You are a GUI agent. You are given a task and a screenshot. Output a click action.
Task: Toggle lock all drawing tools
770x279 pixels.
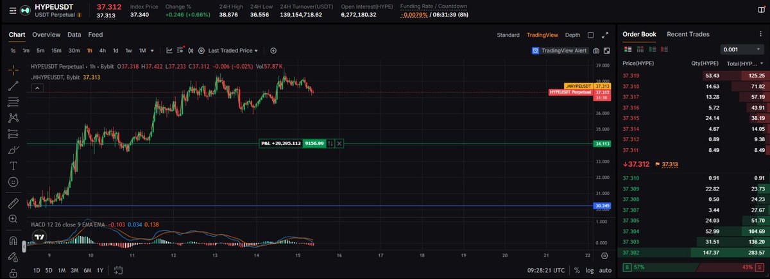tap(13, 273)
